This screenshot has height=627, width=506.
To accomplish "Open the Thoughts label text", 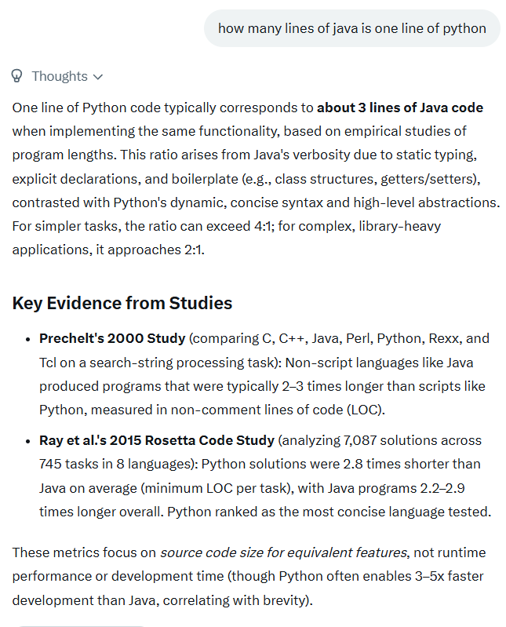I will [59, 76].
